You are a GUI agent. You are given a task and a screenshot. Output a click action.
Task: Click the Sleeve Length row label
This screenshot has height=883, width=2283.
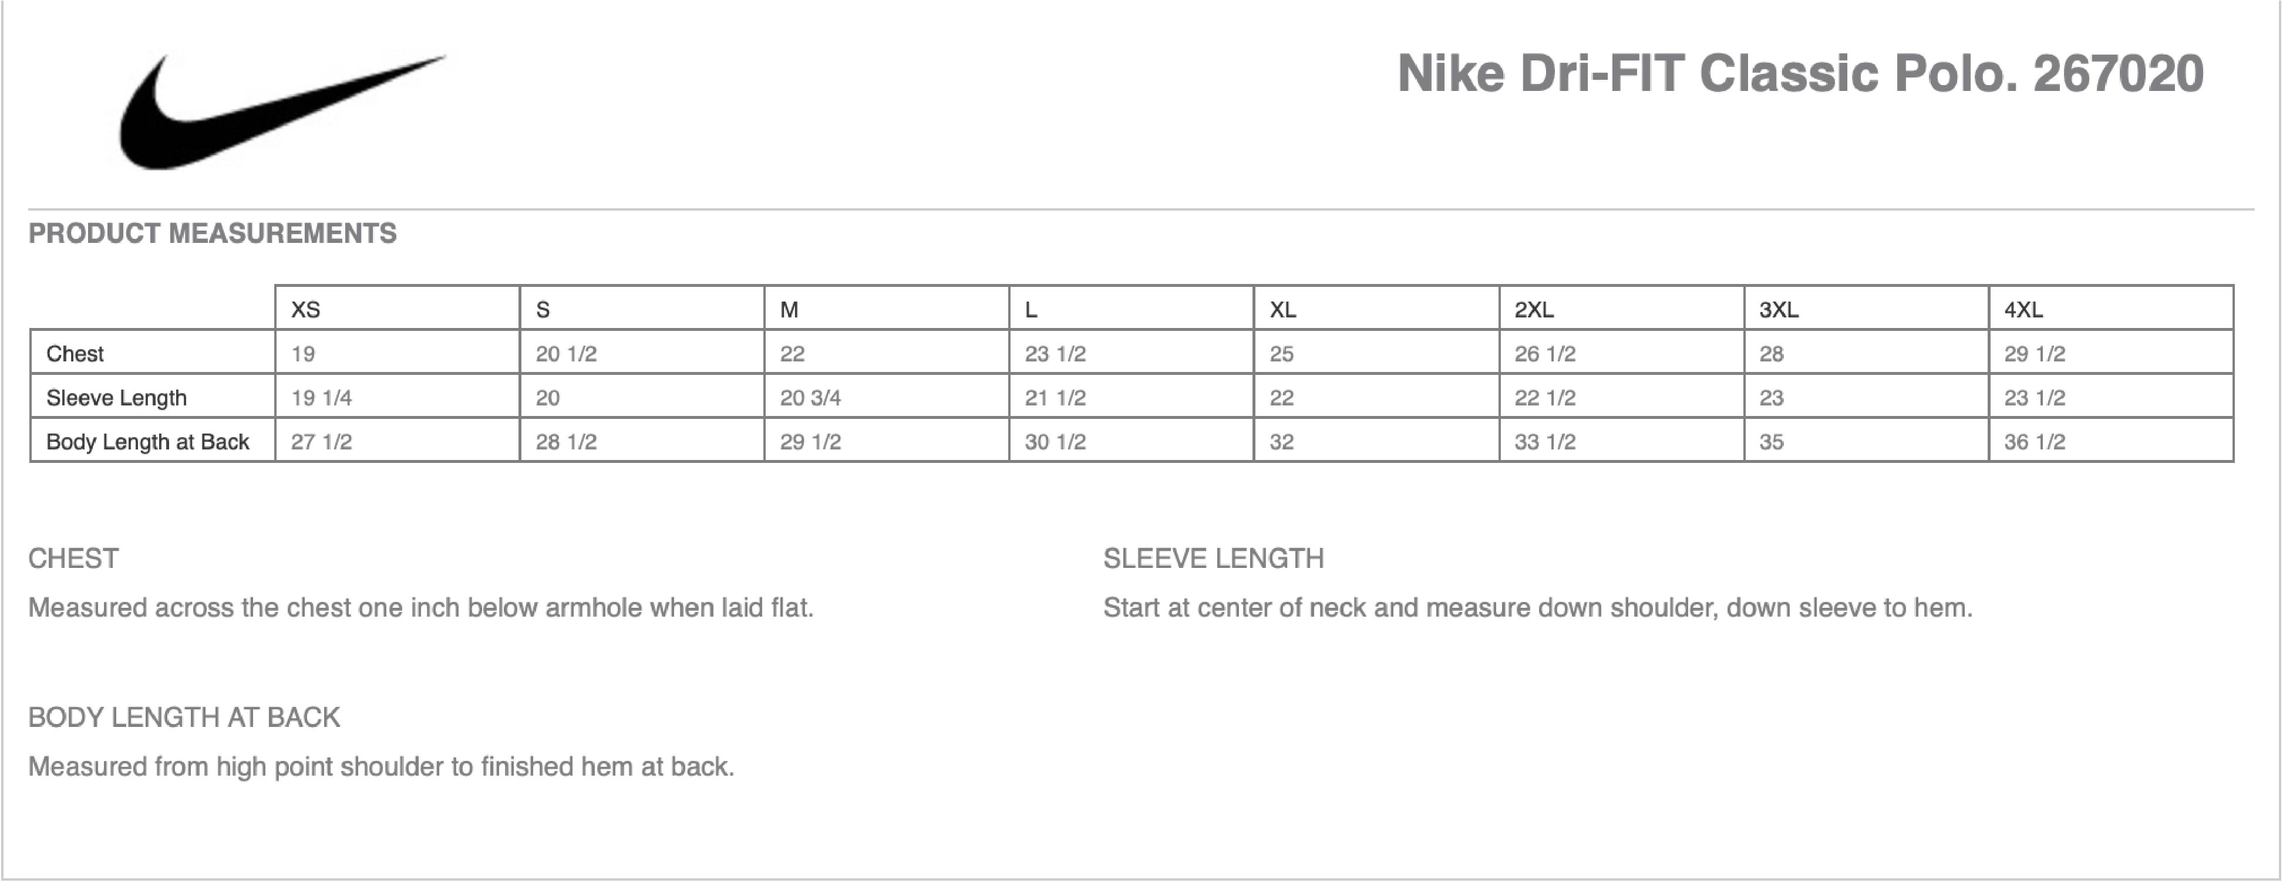pos(116,398)
